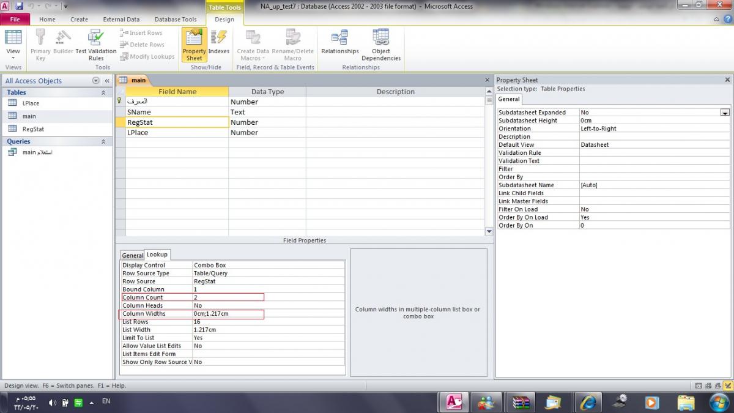Select the main document tab

tap(133, 80)
